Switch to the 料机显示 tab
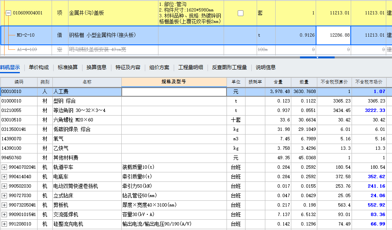The image size is (392, 230). point(10,67)
